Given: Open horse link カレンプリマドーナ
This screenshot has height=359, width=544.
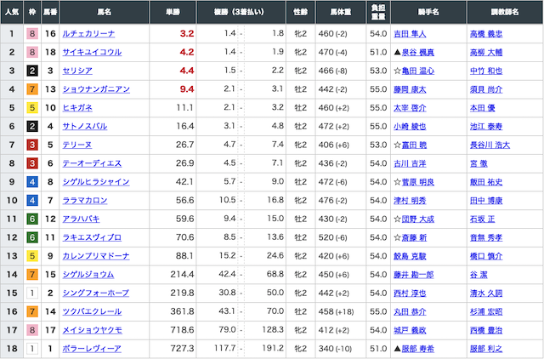Looking at the screenshot, I should click(96, 256).
